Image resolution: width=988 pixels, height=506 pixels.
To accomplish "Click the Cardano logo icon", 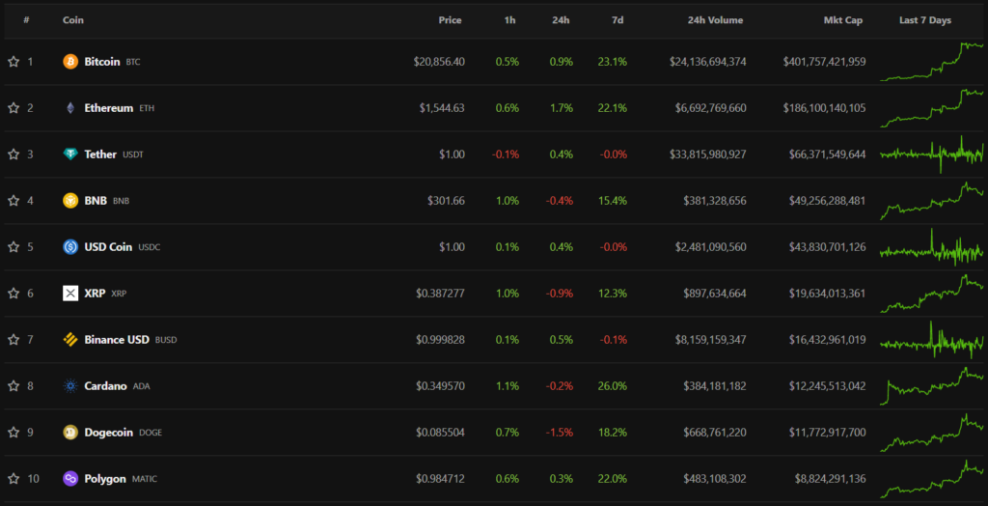I will pyautogui.click(x=70, y=386).
